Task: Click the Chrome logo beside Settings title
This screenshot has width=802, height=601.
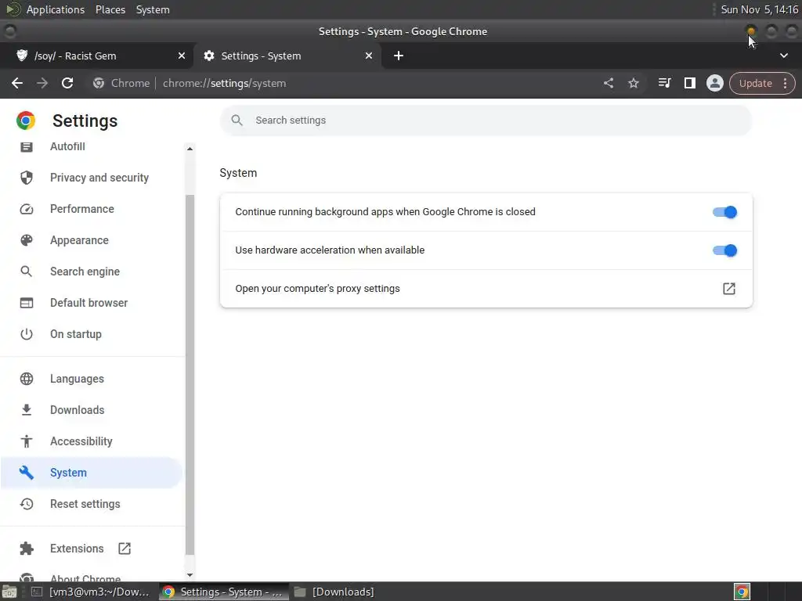Action: click(26, 121)
